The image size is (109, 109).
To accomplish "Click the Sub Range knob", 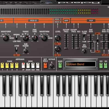I will 26,51.
